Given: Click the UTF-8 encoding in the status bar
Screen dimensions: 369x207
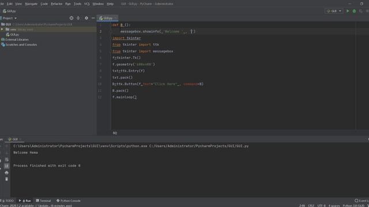Looking at the screenshot, I should [x=322, y=206].
